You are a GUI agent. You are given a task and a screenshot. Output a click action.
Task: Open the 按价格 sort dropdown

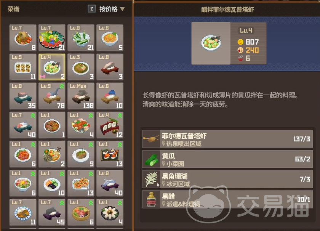point(112,9)
